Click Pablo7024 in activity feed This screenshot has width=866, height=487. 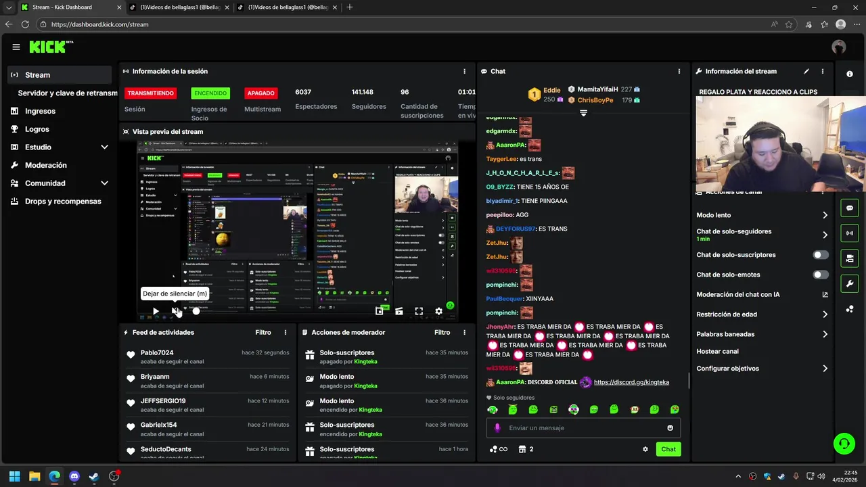click(x=157, y=352)
